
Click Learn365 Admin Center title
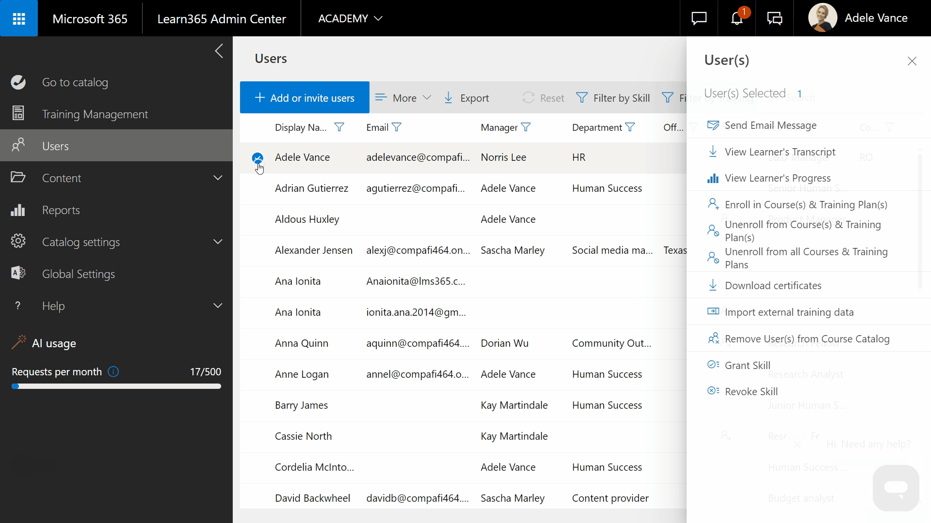pos(222,18)
